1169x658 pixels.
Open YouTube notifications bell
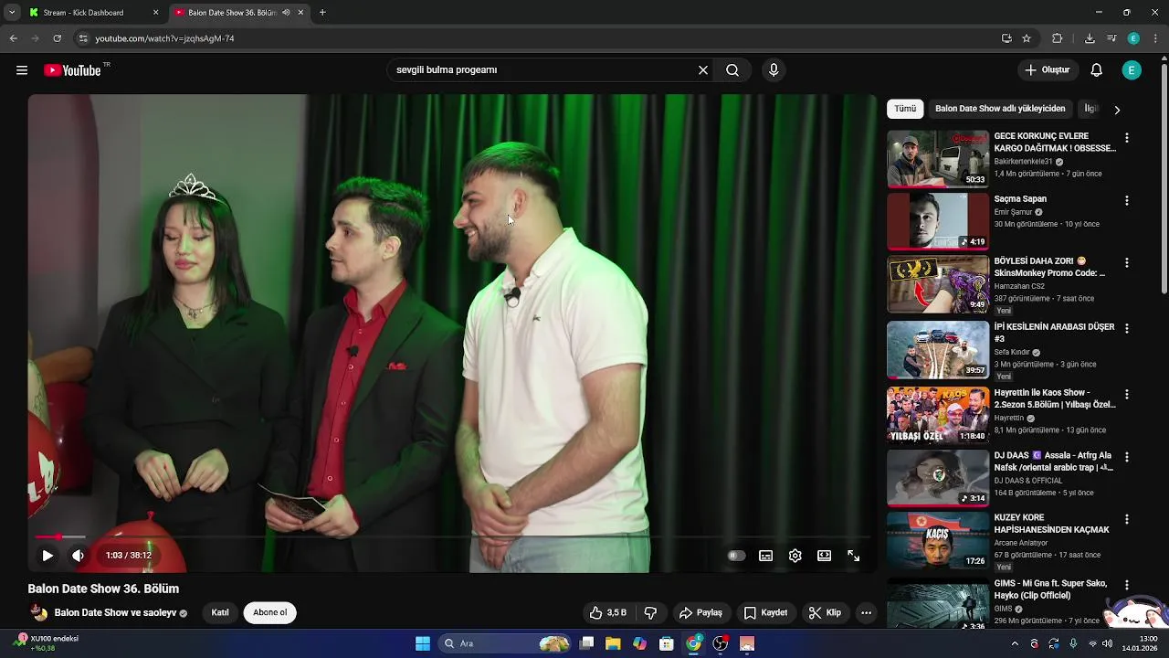coord(1097,70)
